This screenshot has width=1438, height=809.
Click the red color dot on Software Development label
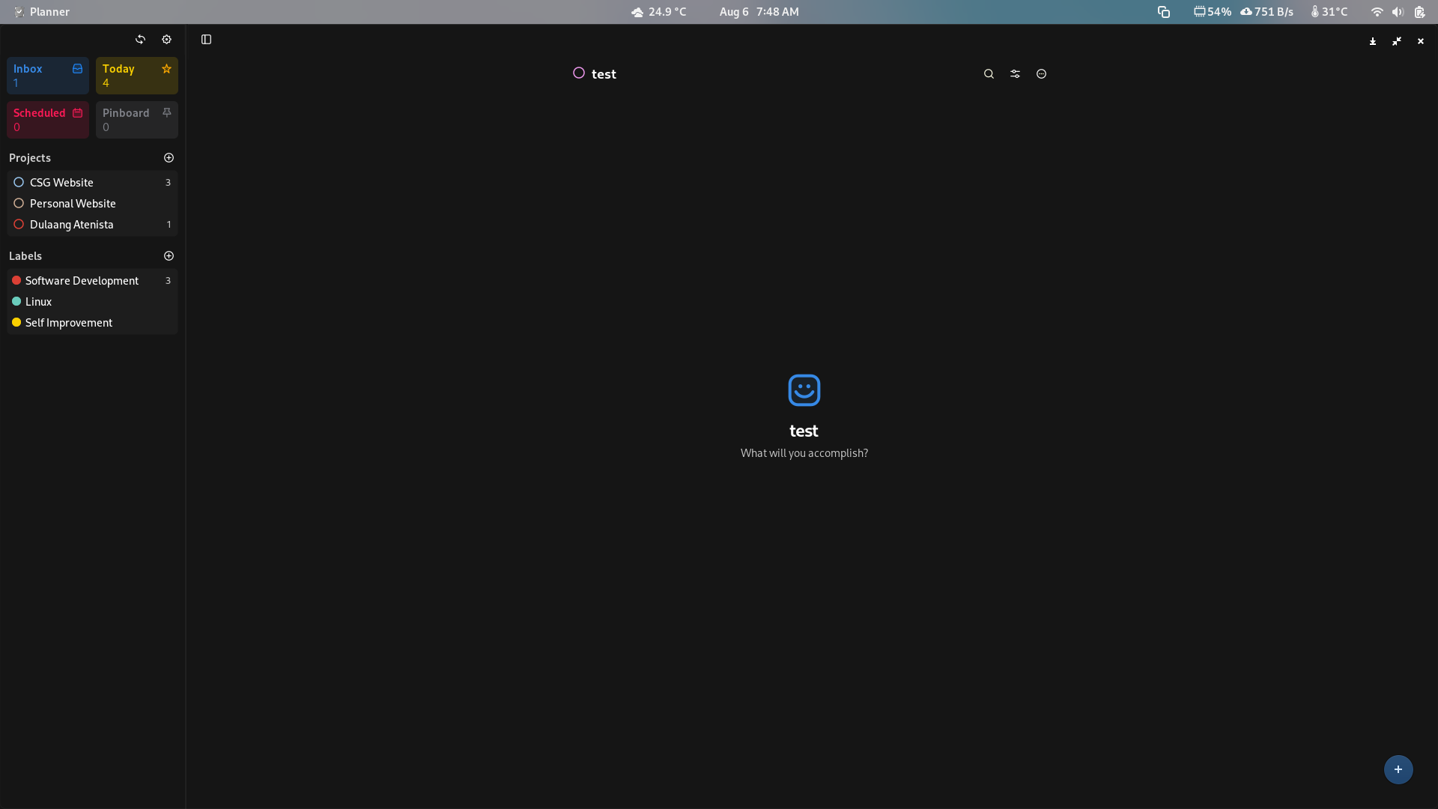[x=16, y=280]
